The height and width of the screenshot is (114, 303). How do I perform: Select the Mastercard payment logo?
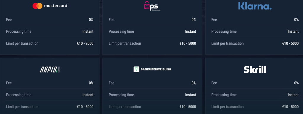pyautogui.click(x=50, y=6)
